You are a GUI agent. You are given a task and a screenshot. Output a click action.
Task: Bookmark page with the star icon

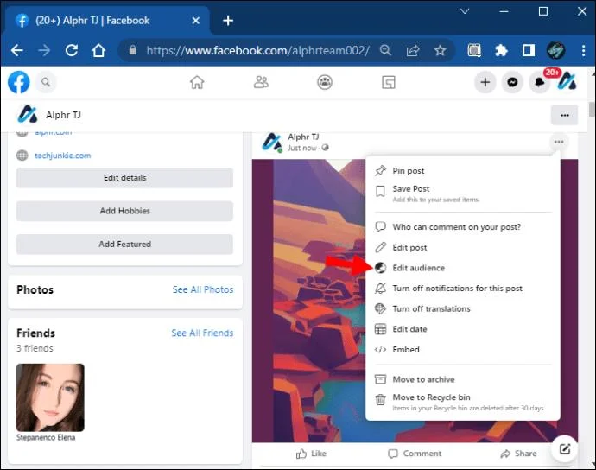[440, 50]
